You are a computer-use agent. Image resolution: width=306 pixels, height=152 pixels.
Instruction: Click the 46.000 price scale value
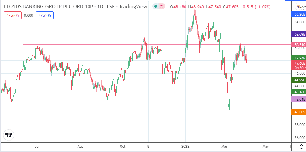click(299, 73)
